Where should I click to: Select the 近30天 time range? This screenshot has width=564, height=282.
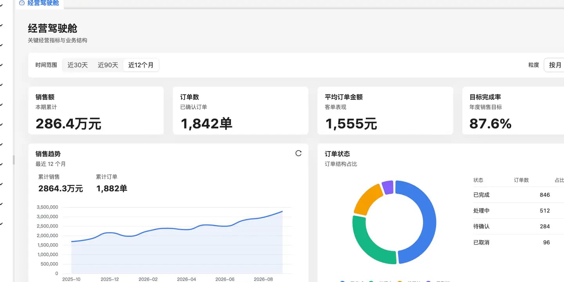[78, 65]
